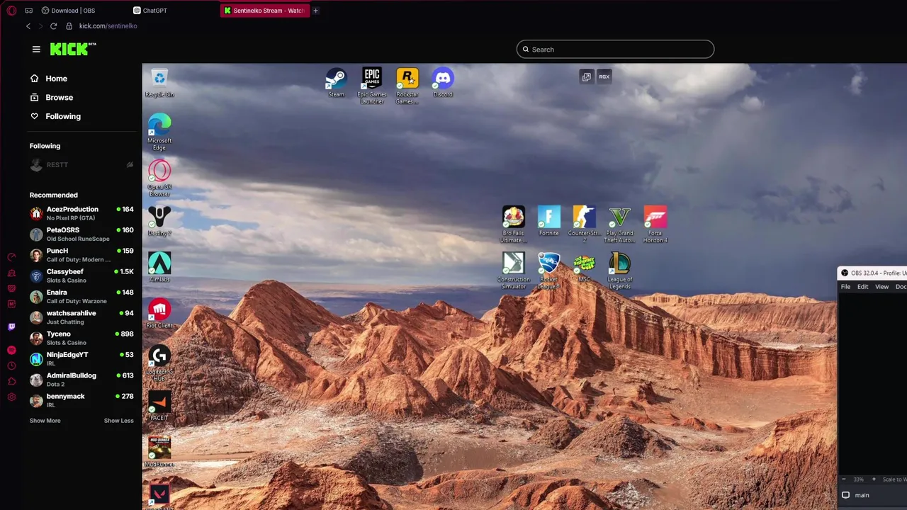Open History clock icon in Opera sidebar
Screen dimensions: 907x510
point(11,365)
